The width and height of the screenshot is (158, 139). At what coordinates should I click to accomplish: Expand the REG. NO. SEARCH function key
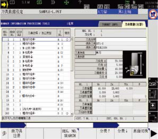(x=70, y=133)
